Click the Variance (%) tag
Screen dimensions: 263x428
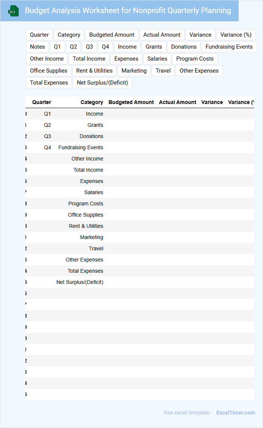pyautogui.click(x=236, y=35)
